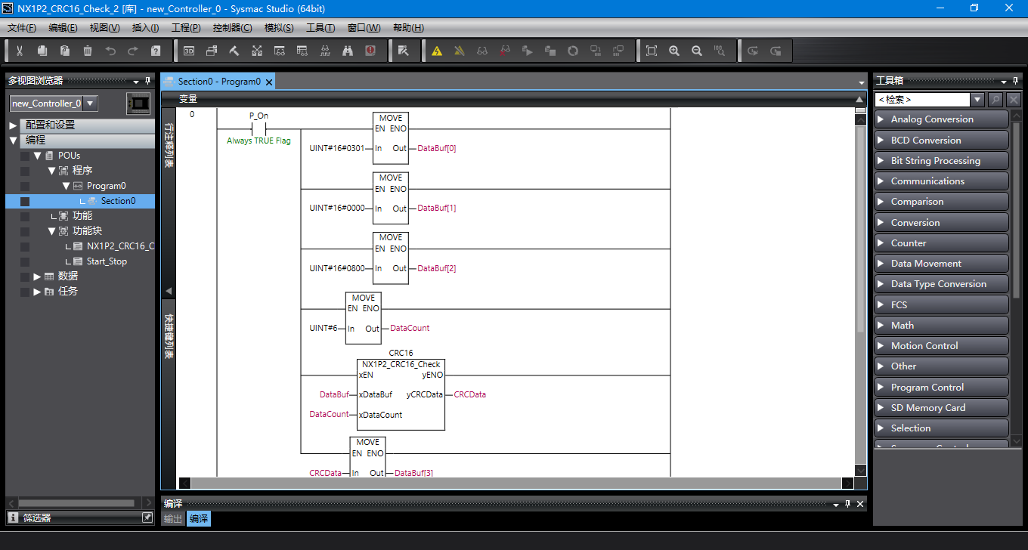
Task: Expand the Motion Control toolbox category
Action: 940,346
